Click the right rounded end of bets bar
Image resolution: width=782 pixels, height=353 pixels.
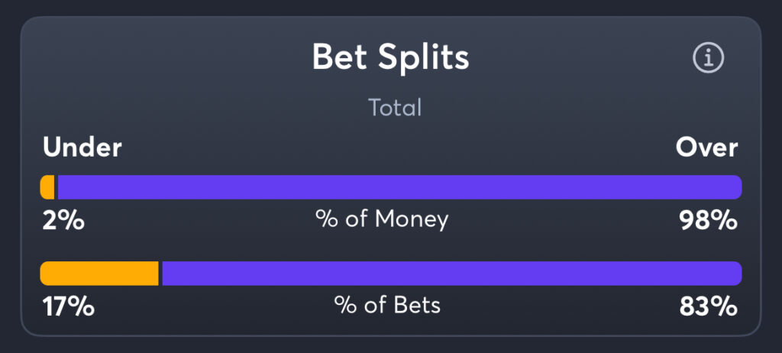click(x=738, y=274)
